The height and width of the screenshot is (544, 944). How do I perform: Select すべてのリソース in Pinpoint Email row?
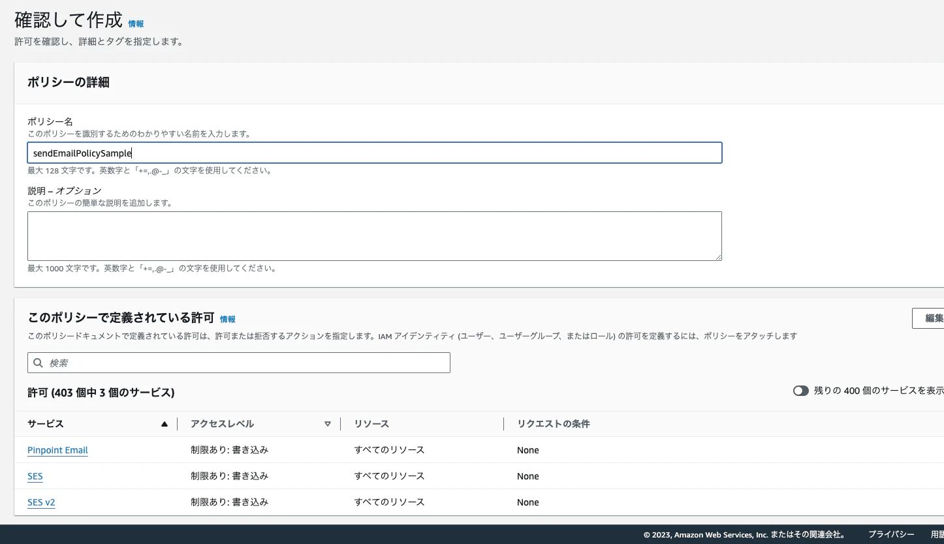pyautogui.click(x=389, y=450)
